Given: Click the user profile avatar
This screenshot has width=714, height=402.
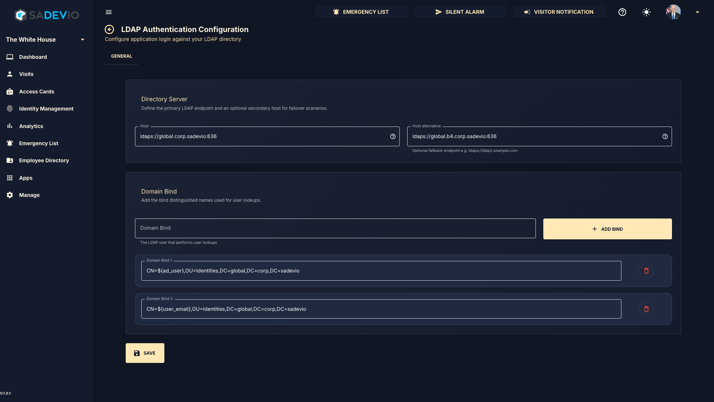Looking at the screenshot, I should (673, 12).
